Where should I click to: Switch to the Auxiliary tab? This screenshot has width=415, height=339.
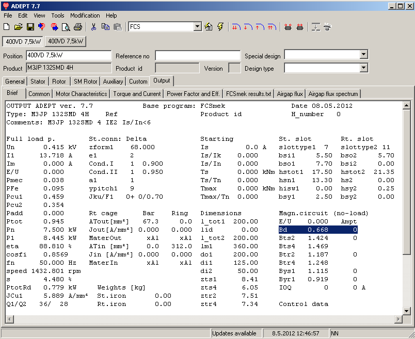[113, 82]
